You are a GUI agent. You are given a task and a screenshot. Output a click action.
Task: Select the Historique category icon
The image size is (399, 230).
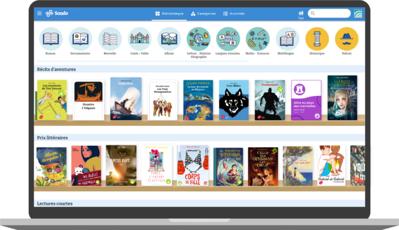[317, 39]
